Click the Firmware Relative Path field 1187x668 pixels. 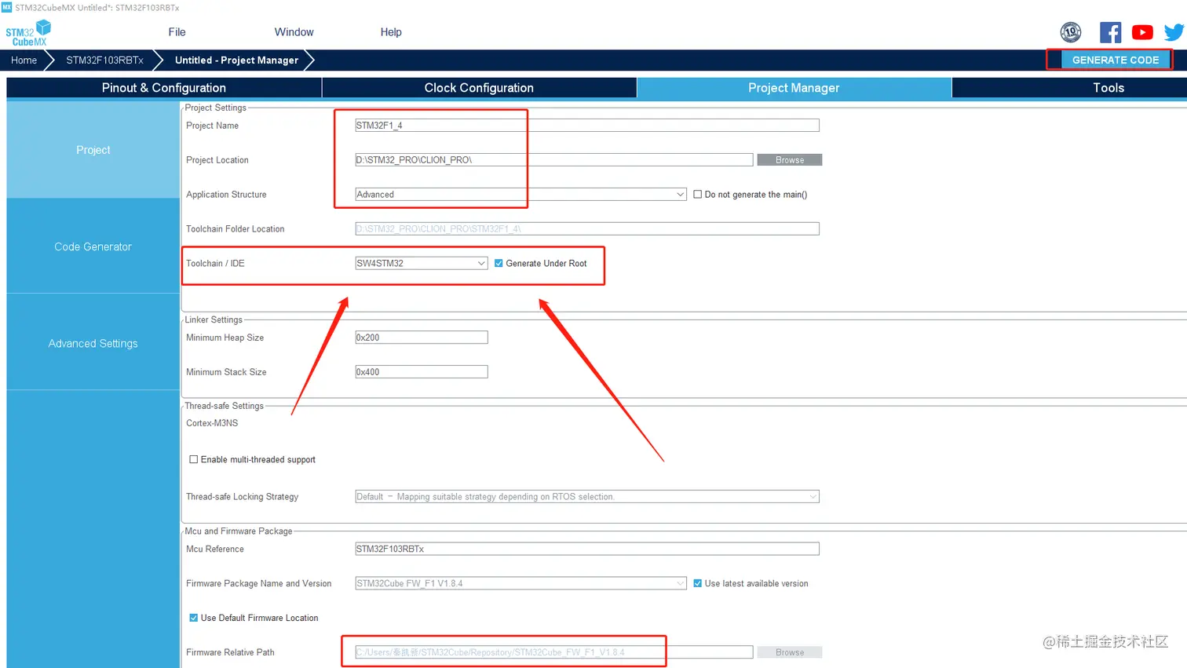pyautogui.click(x=554, y=653)
